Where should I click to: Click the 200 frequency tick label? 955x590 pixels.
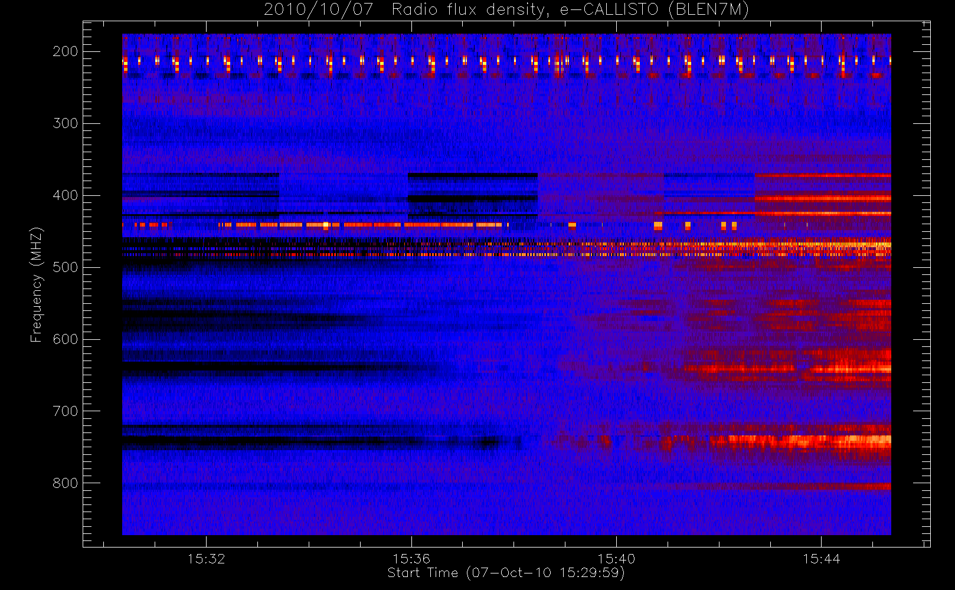66,51
